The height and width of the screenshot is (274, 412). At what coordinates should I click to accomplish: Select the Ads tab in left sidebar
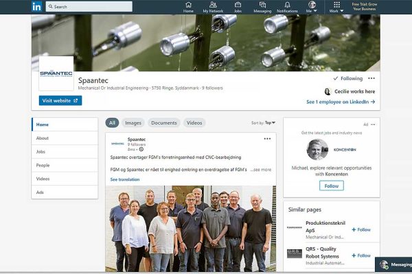[x=65, y=192]
